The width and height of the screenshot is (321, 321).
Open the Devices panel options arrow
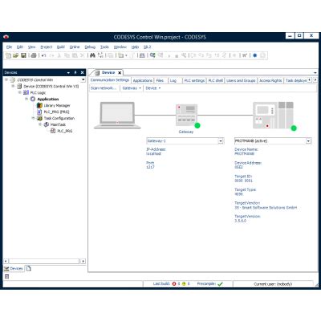[x=68, y=72]
